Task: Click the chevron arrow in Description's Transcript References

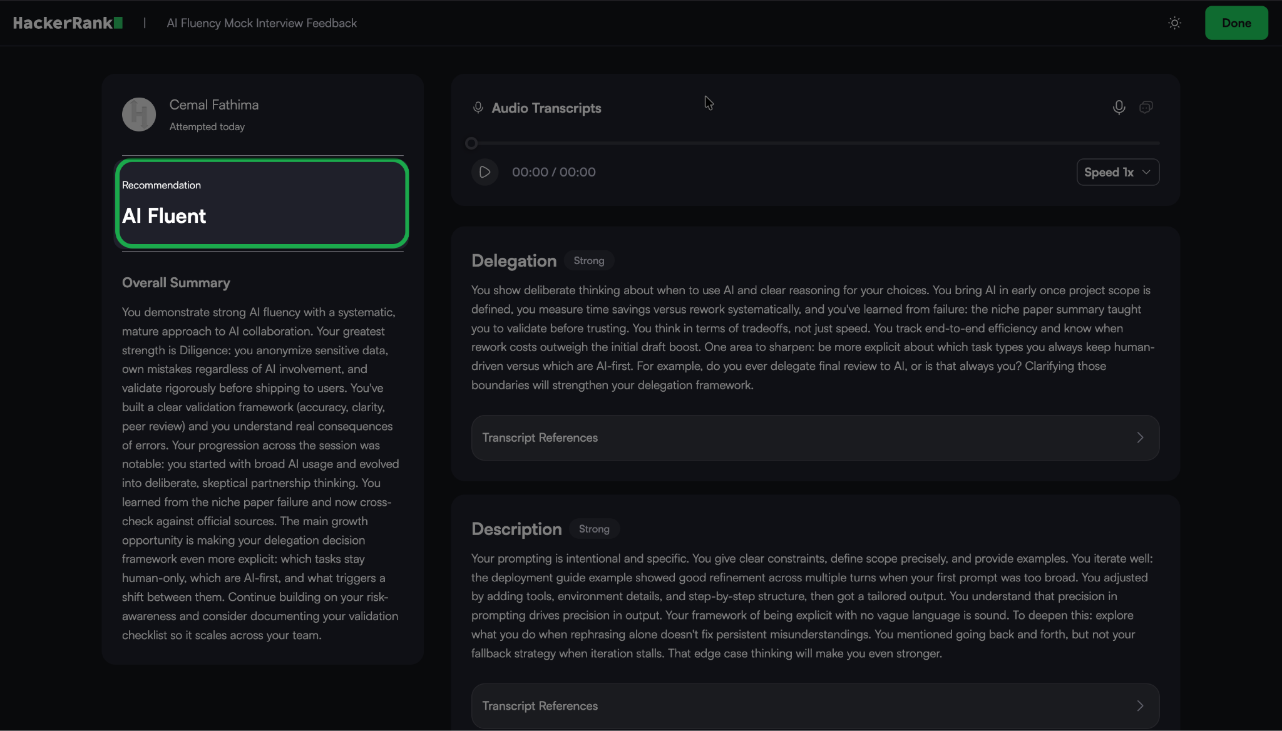Action: coord(1140,706)
